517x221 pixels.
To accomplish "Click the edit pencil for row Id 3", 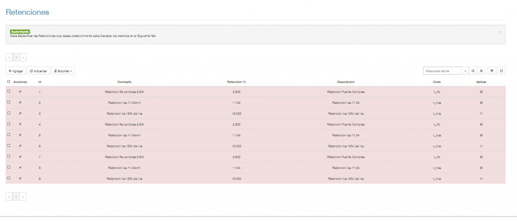I will pos(20,114).
